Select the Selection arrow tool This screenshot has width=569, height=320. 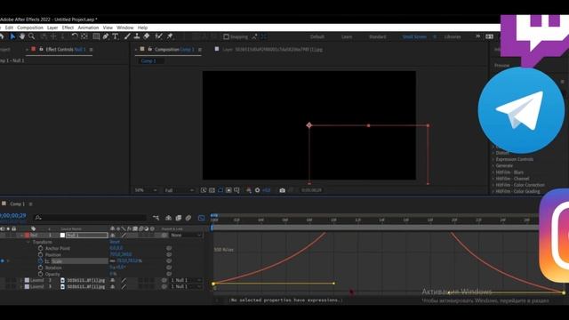12,36
